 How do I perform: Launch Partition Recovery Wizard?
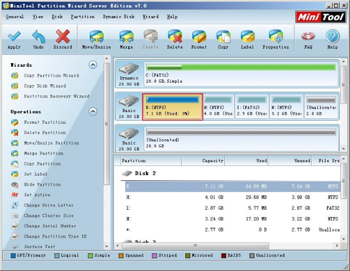tap(57, 96)
